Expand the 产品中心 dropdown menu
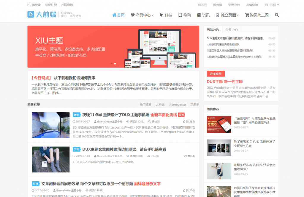The height and width of the screenshot is (197, 304). [x=142, y=15]
